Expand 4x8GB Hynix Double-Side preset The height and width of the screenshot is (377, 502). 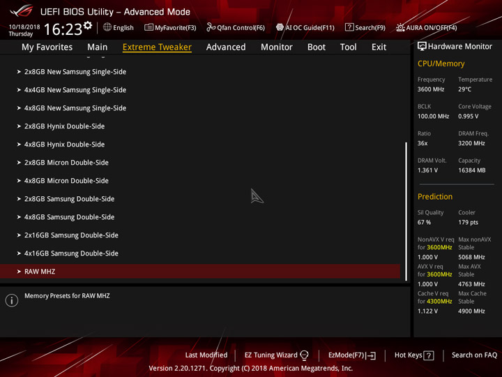pyautogui.click(x=200, y=145)
